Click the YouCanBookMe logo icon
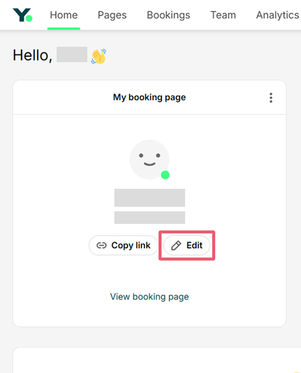Viewport: 301px width, 373px height. (23, 15)
